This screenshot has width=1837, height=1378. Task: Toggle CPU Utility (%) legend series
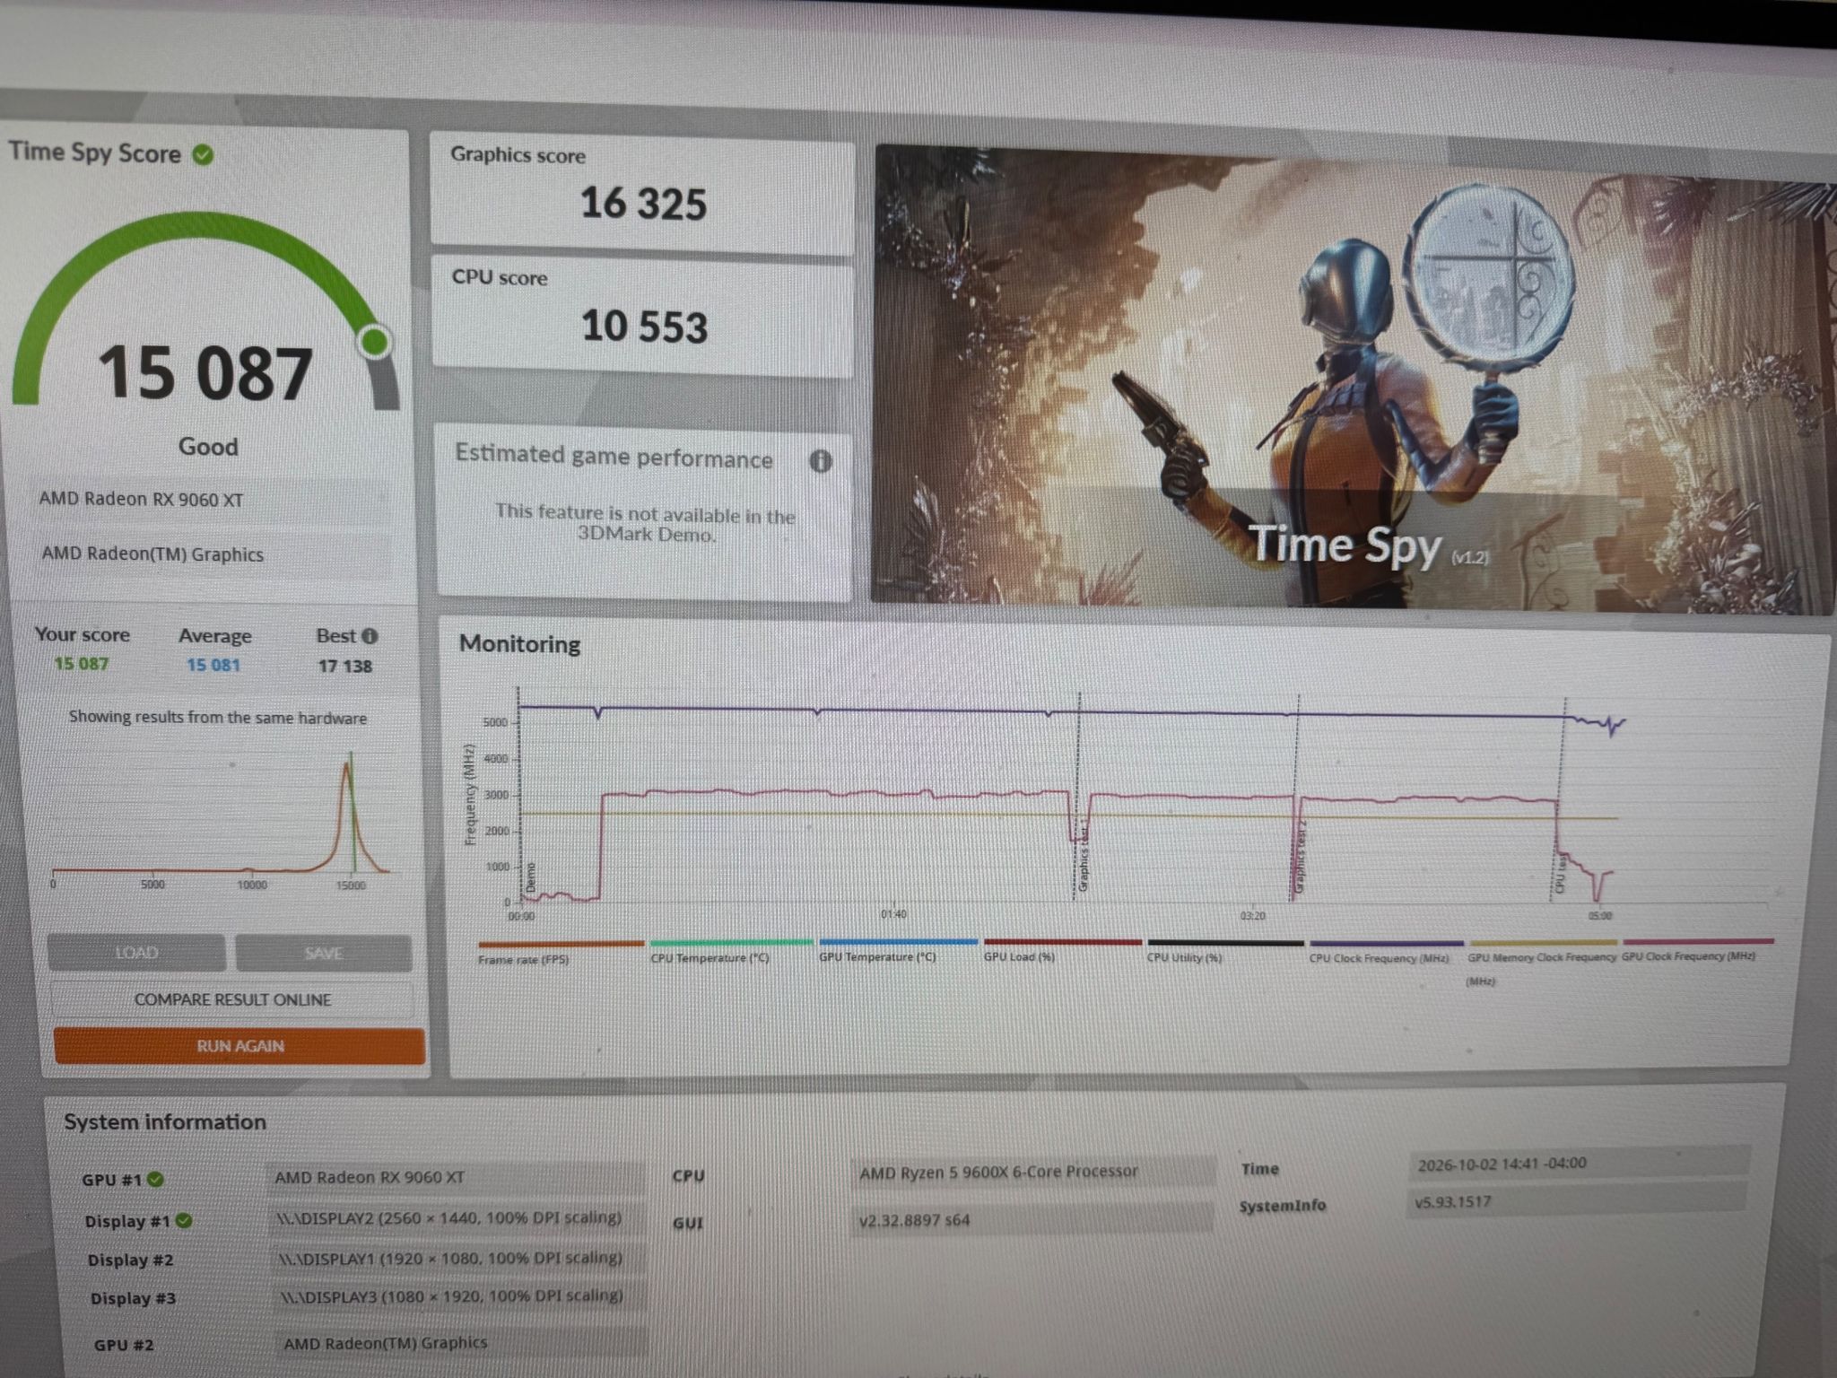click(1225, 950)
